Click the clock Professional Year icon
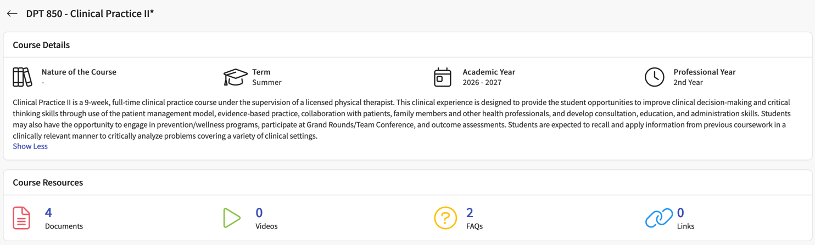815x245 pixels. 654,77
